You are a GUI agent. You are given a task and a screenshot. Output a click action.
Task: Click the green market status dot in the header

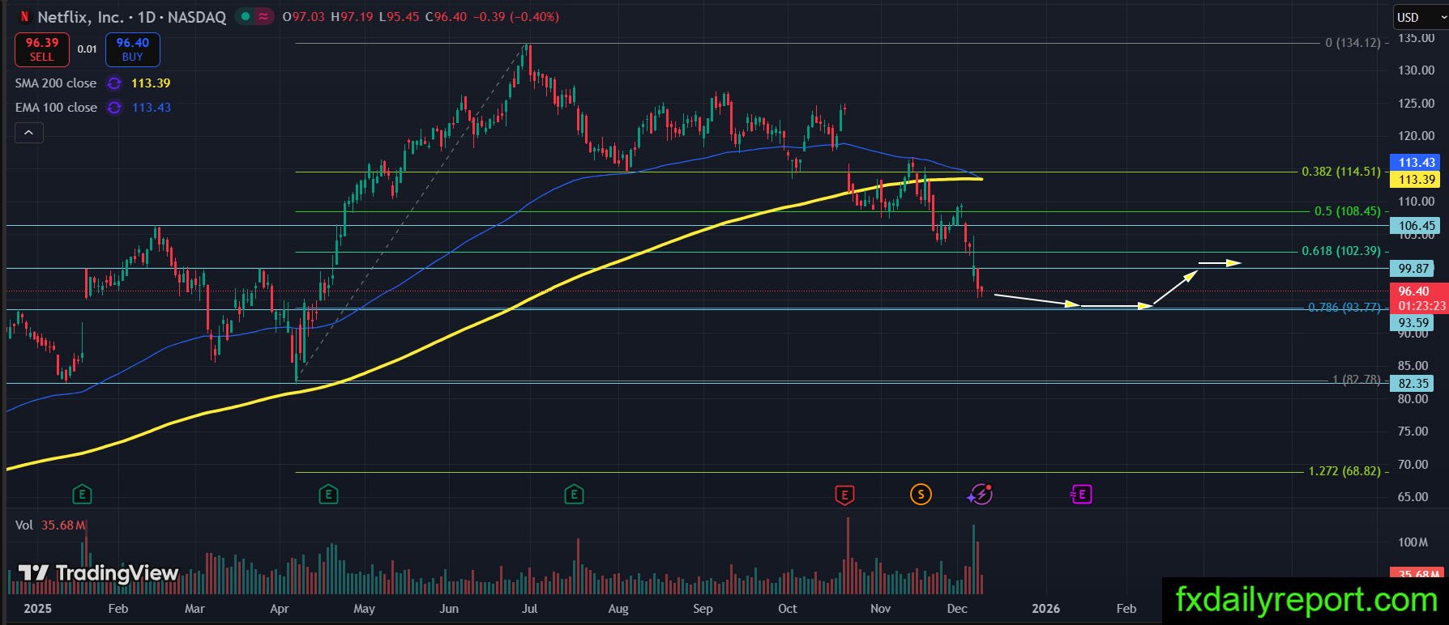[246, 16]
